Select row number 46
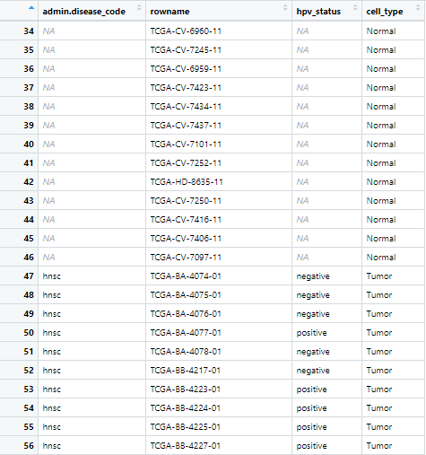This screenshot has height=455, width=426. tap(29, 257)
